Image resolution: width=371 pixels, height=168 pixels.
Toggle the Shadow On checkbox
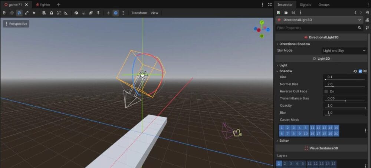tap(360, 71)
